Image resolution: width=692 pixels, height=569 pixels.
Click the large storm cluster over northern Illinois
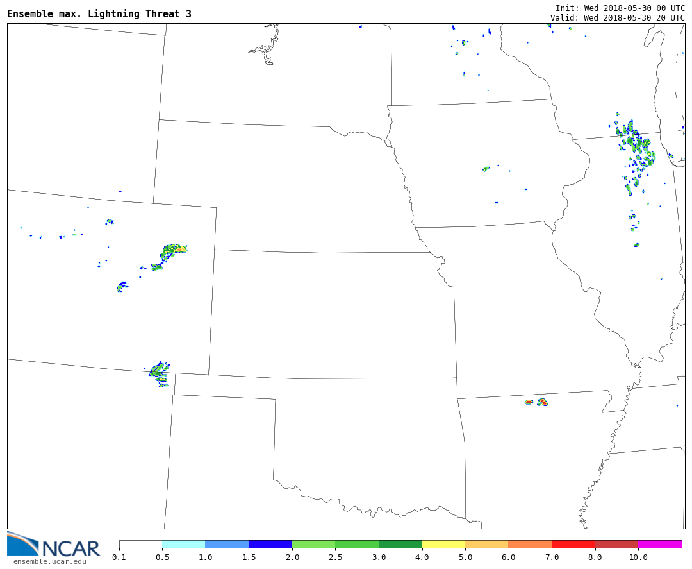(x=638, y=148)
